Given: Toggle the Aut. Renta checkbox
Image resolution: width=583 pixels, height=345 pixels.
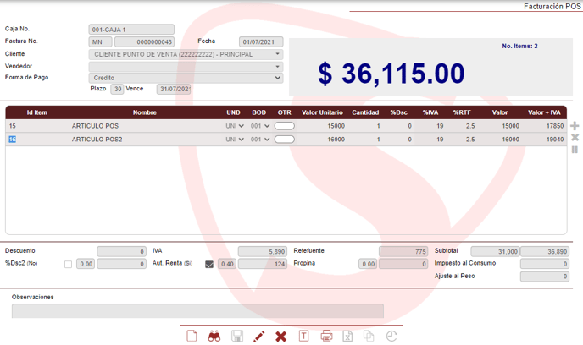Looking at the screenshot, I should coord(209,265).
